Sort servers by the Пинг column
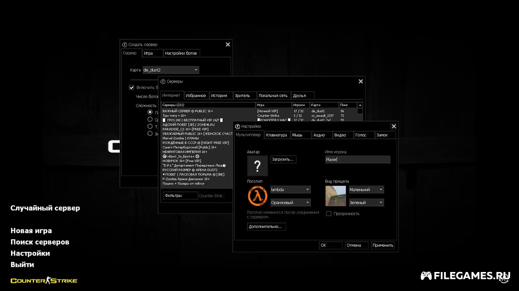Viewport: 519px width, 291px height. 348,105
